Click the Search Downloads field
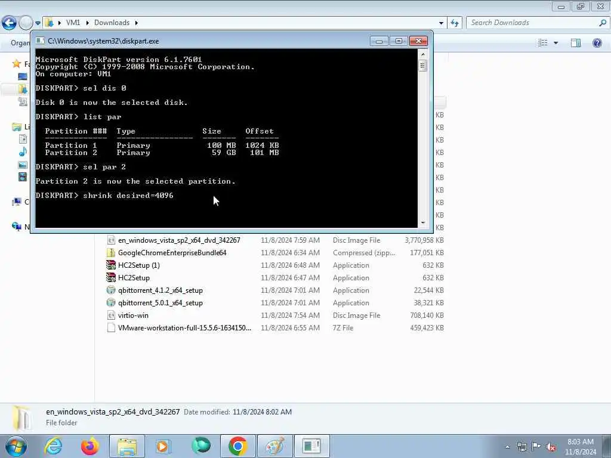The image size is (611, 458). [x=533, y=23]
